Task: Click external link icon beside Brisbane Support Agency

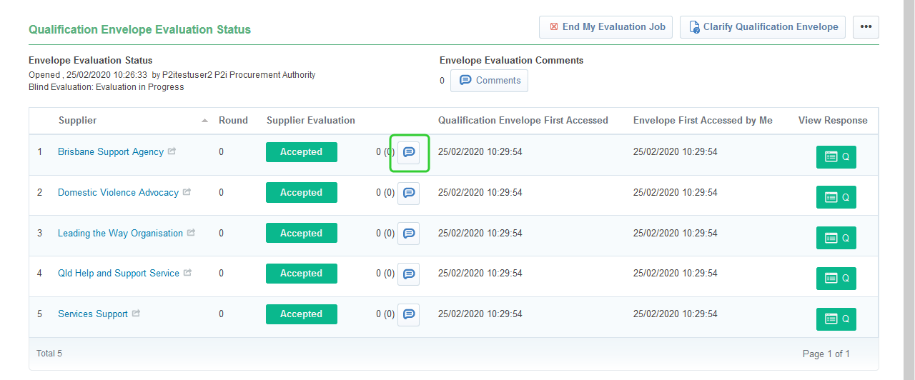Action: pos(172,152)
